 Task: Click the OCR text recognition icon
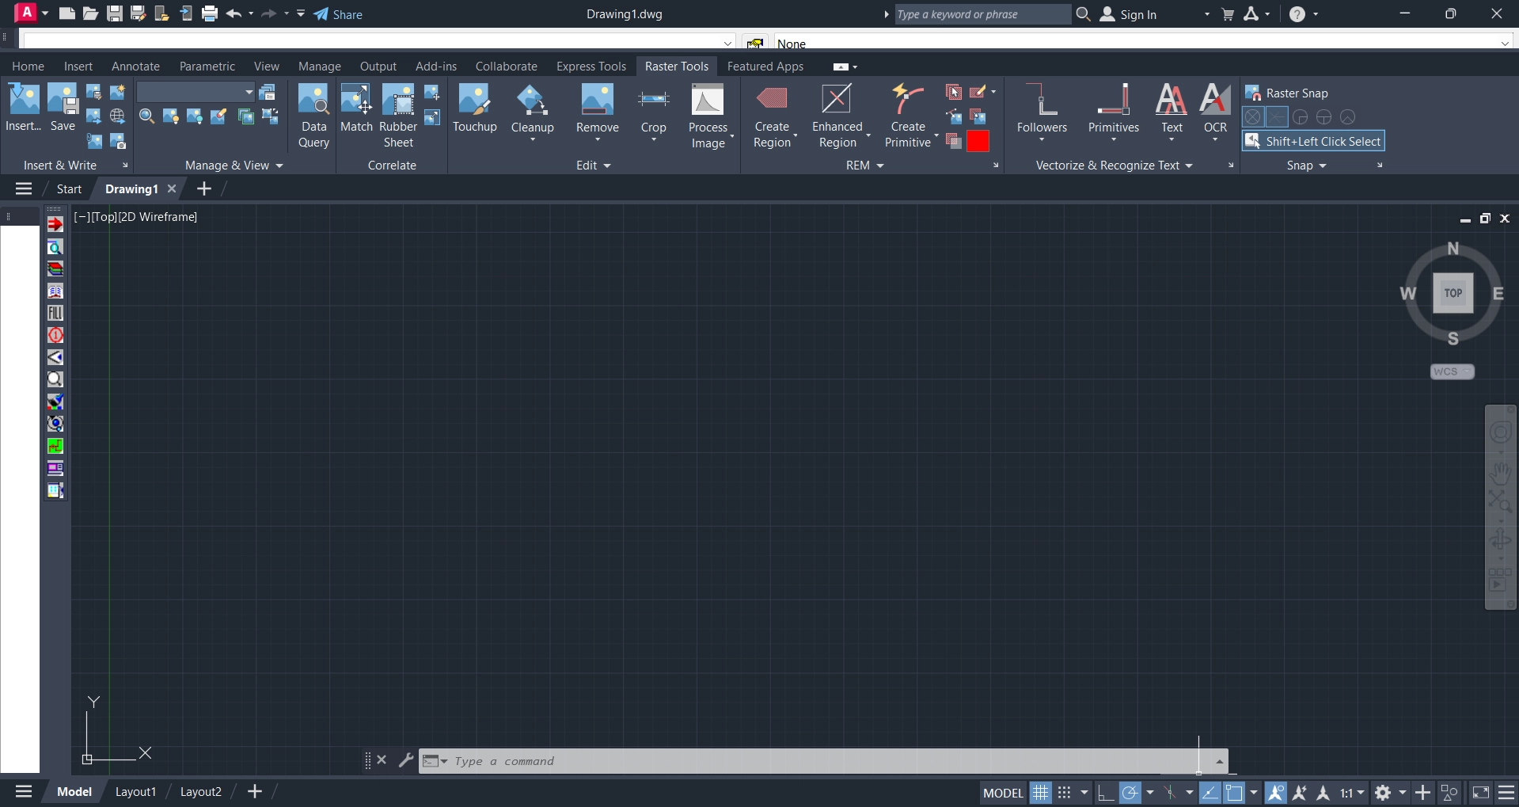point(1215,101)
